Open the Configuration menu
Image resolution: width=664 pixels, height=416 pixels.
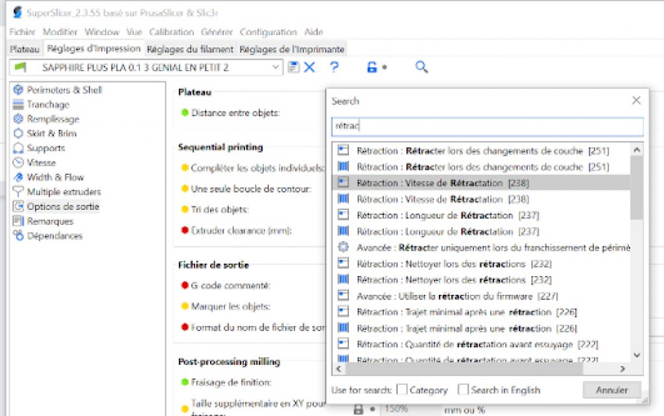(268, 32)
